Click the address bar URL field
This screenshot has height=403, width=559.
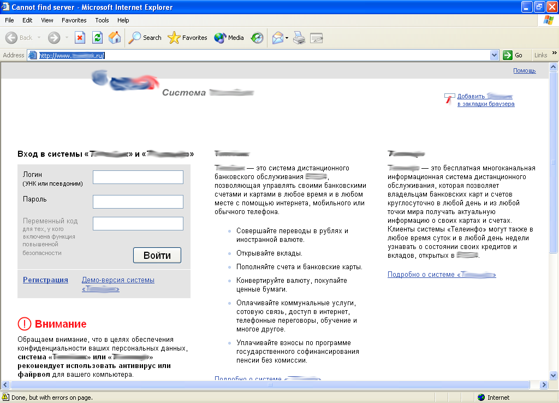(264, 55)
